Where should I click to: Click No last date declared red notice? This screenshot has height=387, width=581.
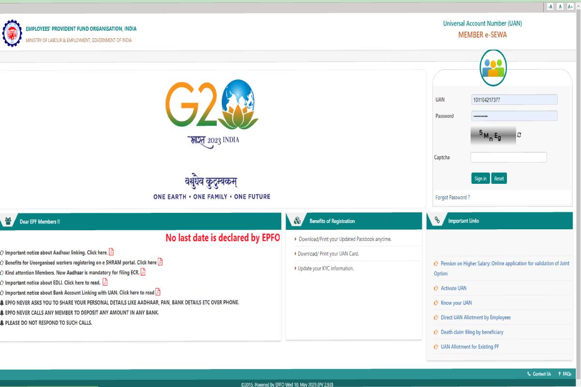[223, 238]
